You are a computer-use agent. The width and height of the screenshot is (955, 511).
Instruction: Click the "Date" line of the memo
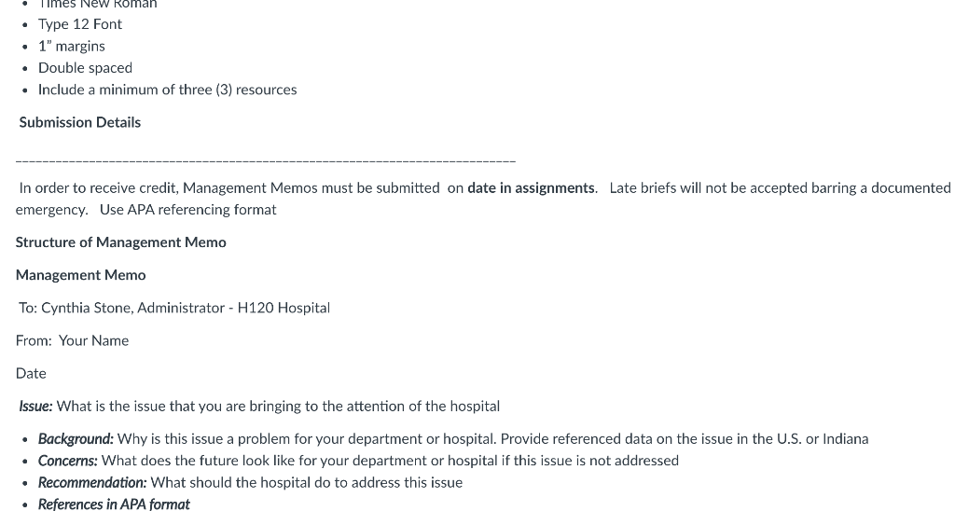(x=31, y=374)
